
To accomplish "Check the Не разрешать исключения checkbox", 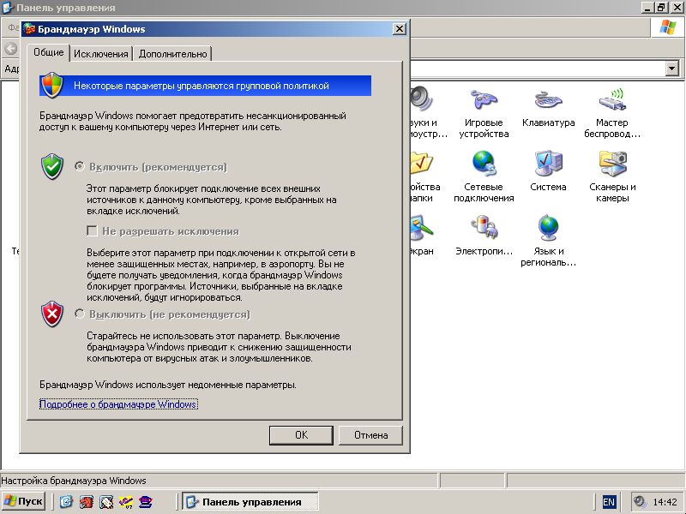I will click(92, 230).
